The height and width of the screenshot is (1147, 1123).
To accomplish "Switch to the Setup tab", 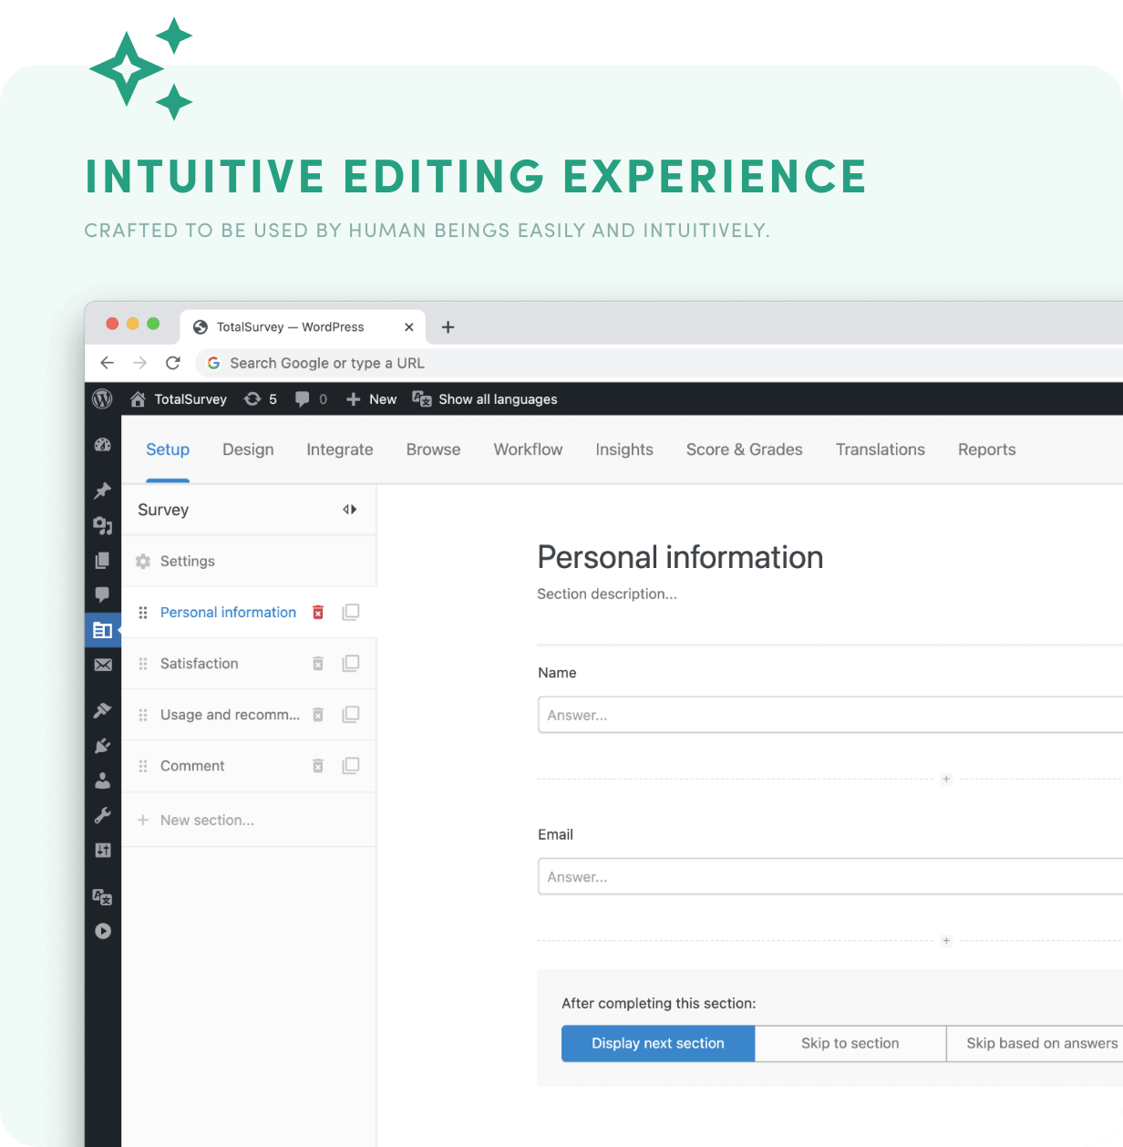I will 168,449.
